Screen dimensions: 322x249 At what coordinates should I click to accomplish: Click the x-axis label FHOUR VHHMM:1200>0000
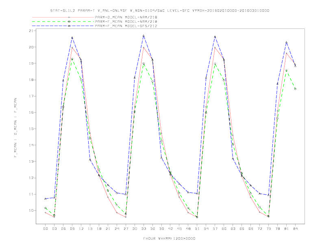point(169,238)
